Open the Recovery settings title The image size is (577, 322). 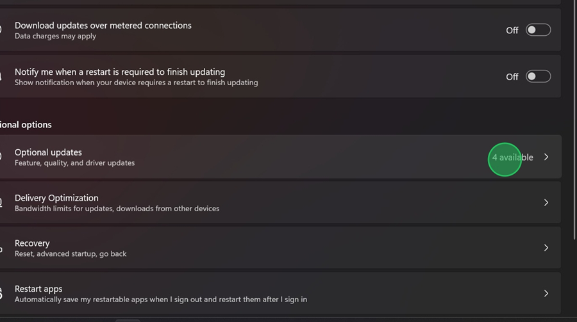click(x=32, y=243)
